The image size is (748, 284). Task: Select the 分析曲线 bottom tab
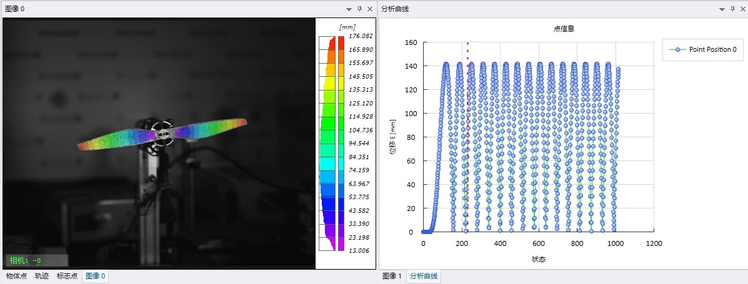coord(423,276)
